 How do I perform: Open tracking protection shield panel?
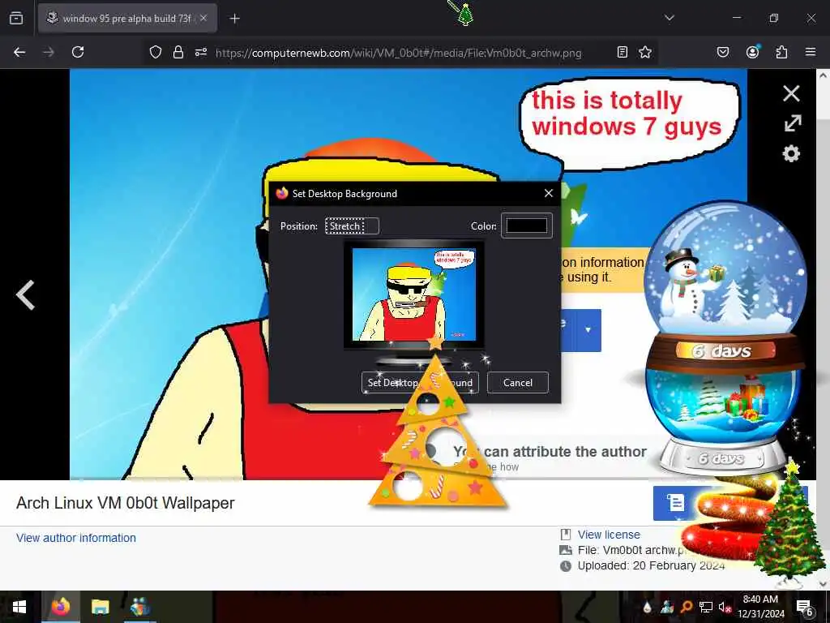pyautogui.click(x=155, y=52)
